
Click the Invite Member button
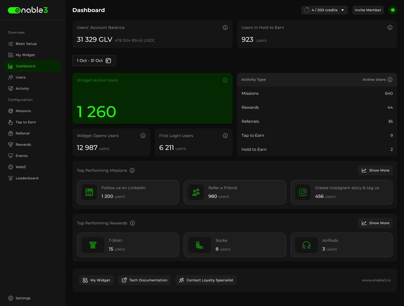[368, 10]
